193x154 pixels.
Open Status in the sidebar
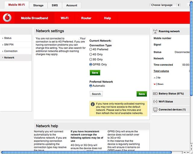[16, 38]
